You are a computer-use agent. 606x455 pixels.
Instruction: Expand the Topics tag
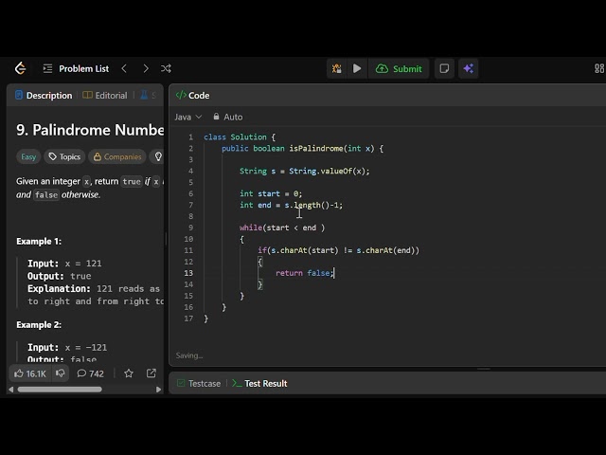tap(64, 156)
